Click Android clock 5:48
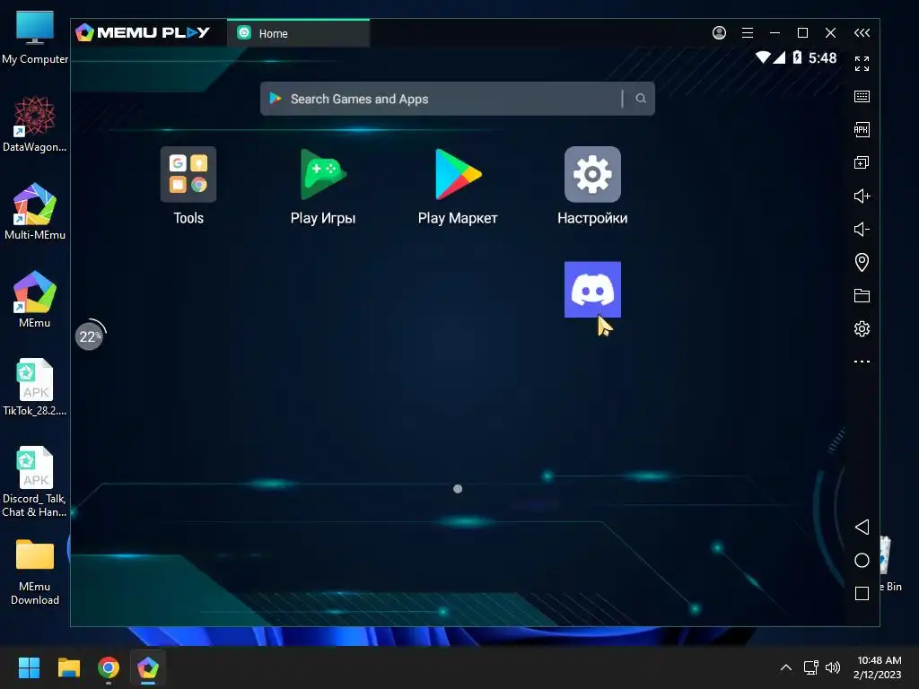 822,57
